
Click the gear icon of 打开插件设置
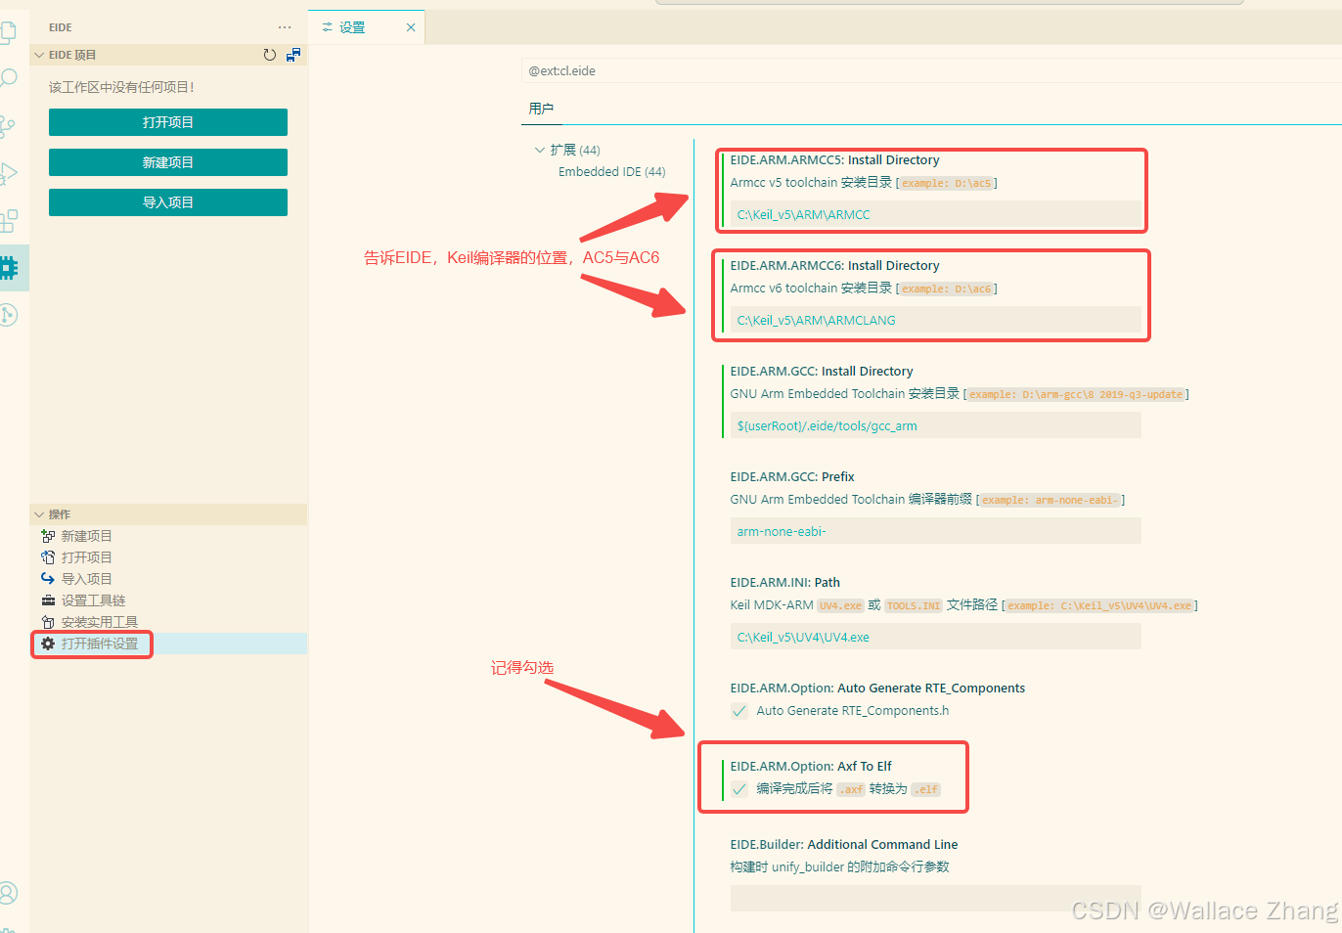48,644
